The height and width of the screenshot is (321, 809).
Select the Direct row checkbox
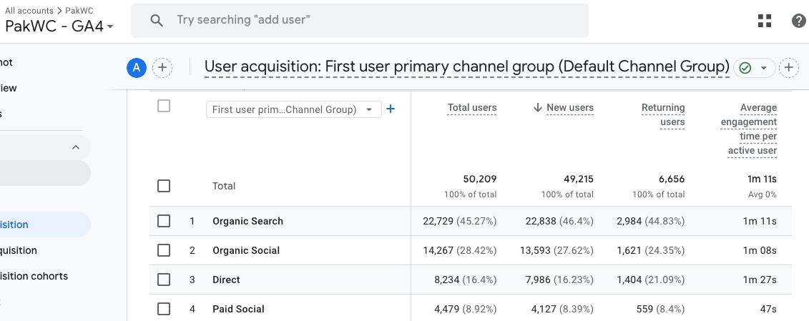[164, 280]
